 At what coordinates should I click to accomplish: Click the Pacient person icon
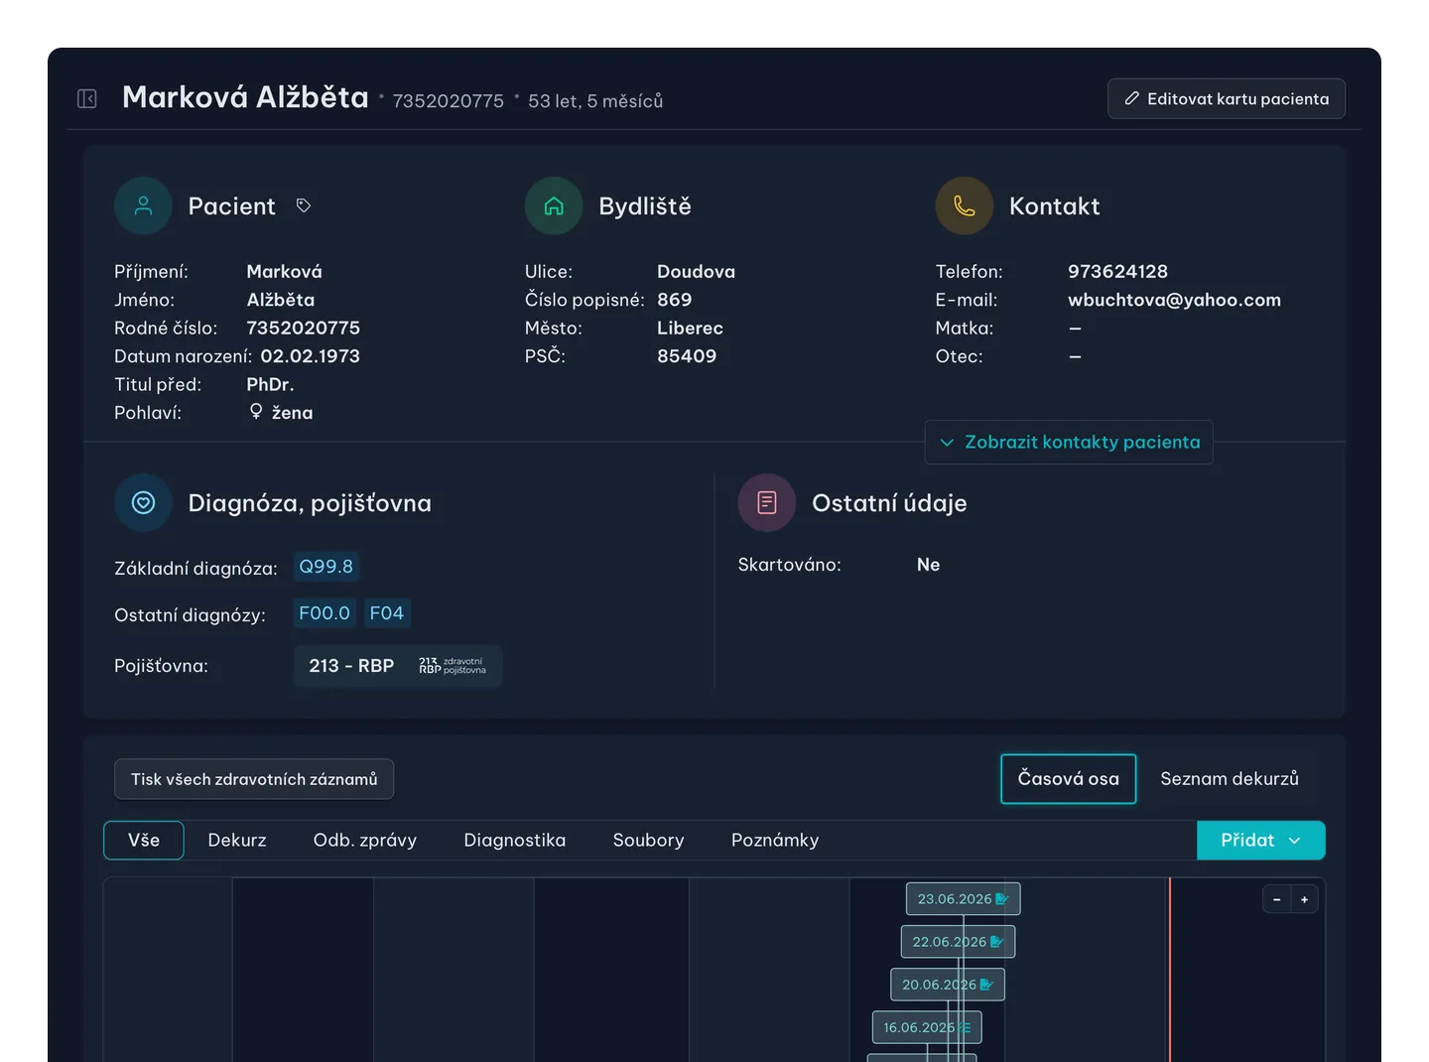point(144,205)
